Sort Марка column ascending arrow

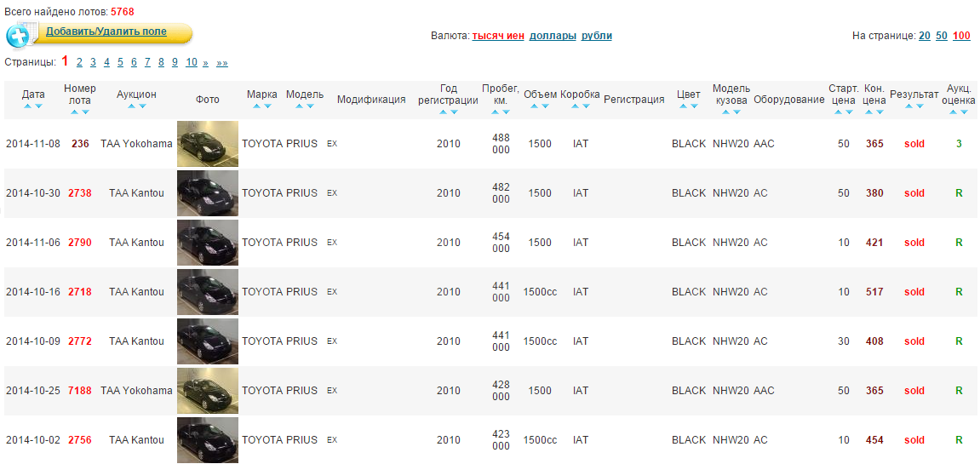pos(256,106)
